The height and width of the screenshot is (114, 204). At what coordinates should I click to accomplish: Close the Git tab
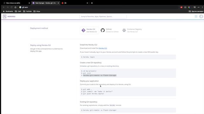(87, 3)
